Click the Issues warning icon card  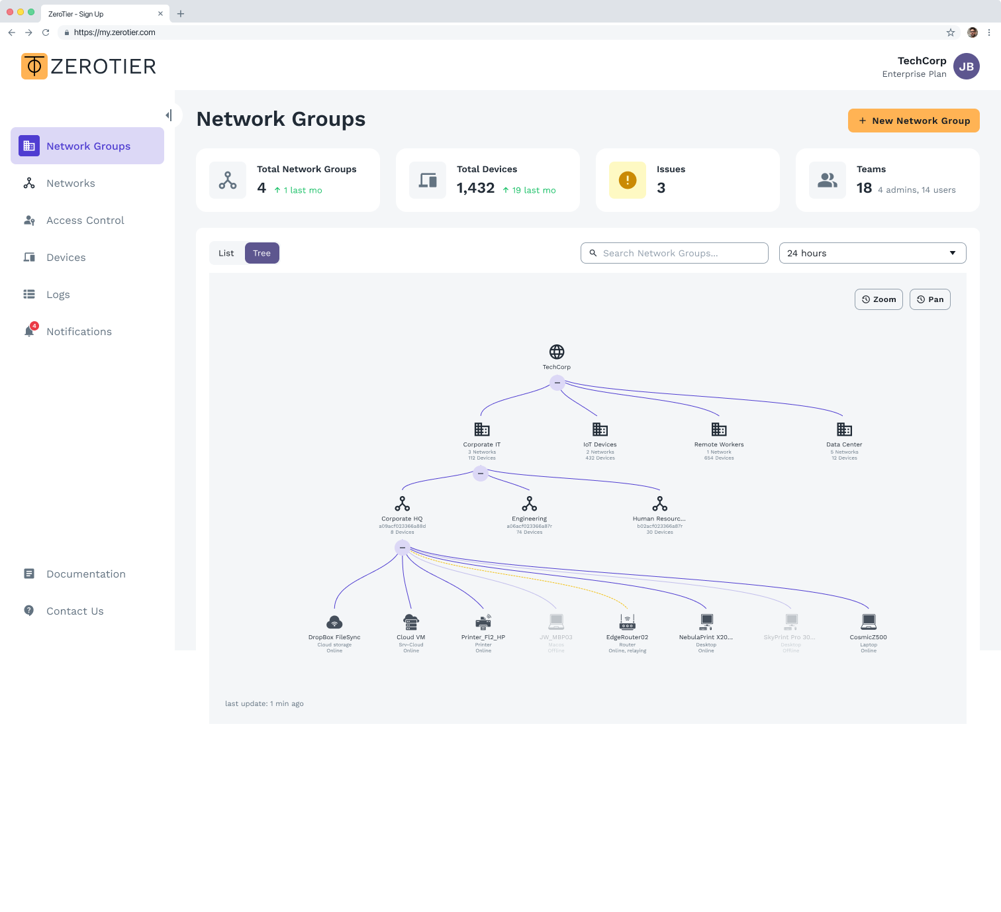tap(627, 179)
